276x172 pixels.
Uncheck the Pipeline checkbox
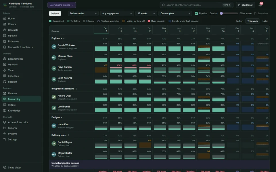pos(196,13)
